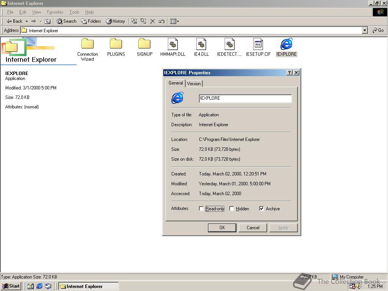Click the Back arrow toolbar button
This screenshot has height=291, width=388.
click(14, 21)
